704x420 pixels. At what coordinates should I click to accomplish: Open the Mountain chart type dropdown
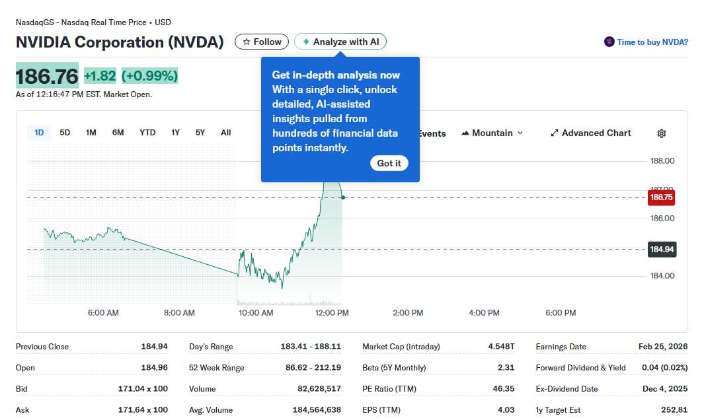(x=492, y=133)
